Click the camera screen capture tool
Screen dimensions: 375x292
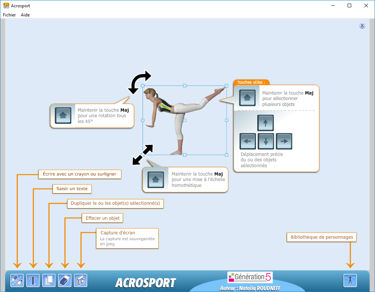coord(80,280)
